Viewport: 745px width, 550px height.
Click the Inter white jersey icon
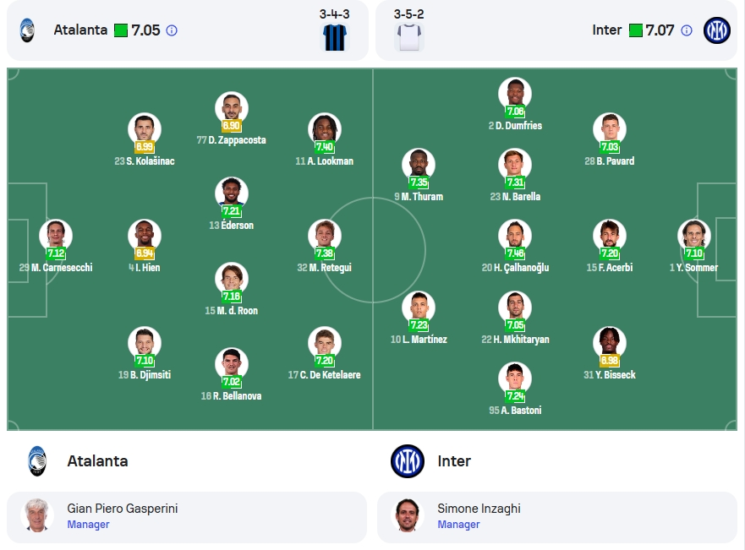tap(409, 37)
